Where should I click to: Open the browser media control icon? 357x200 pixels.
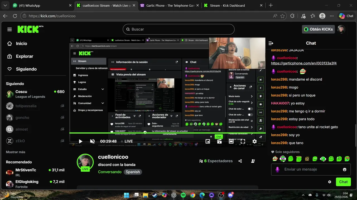click(303, 16)
